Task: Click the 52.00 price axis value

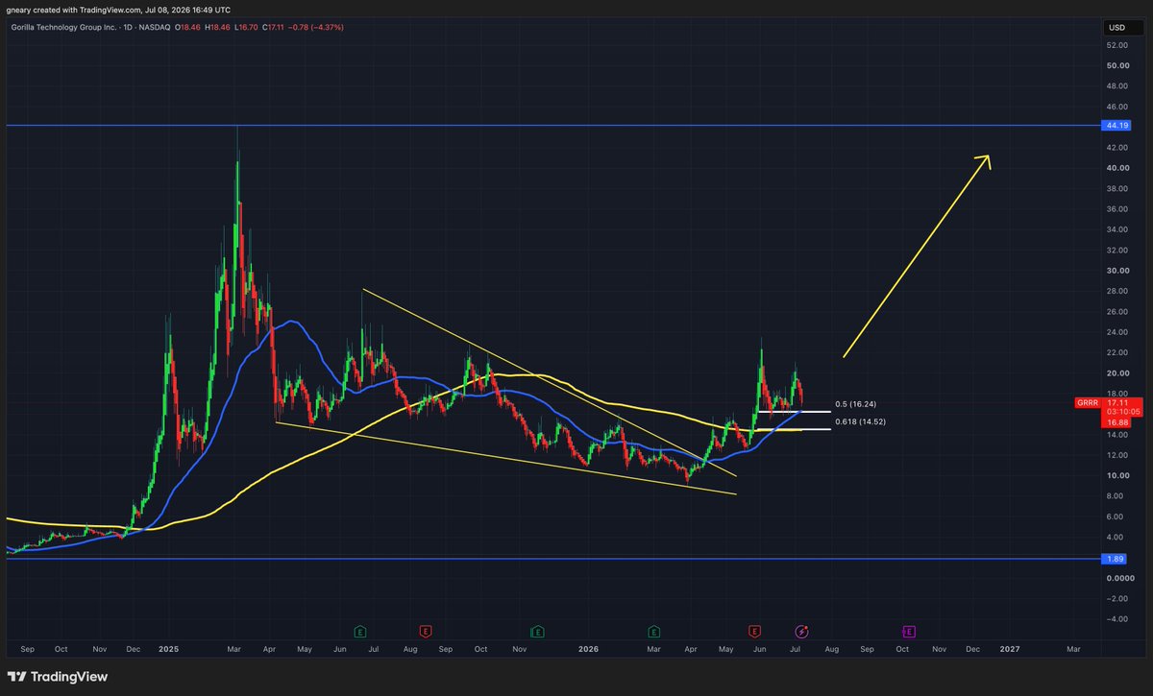Action: pyautogui.click(x=1116, y=45)
